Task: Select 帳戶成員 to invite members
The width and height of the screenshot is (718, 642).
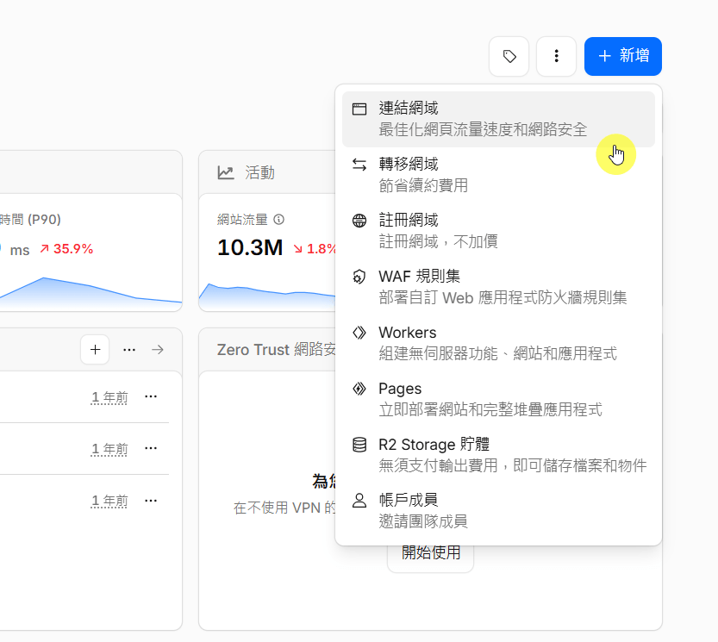Action: coord(498,510)
